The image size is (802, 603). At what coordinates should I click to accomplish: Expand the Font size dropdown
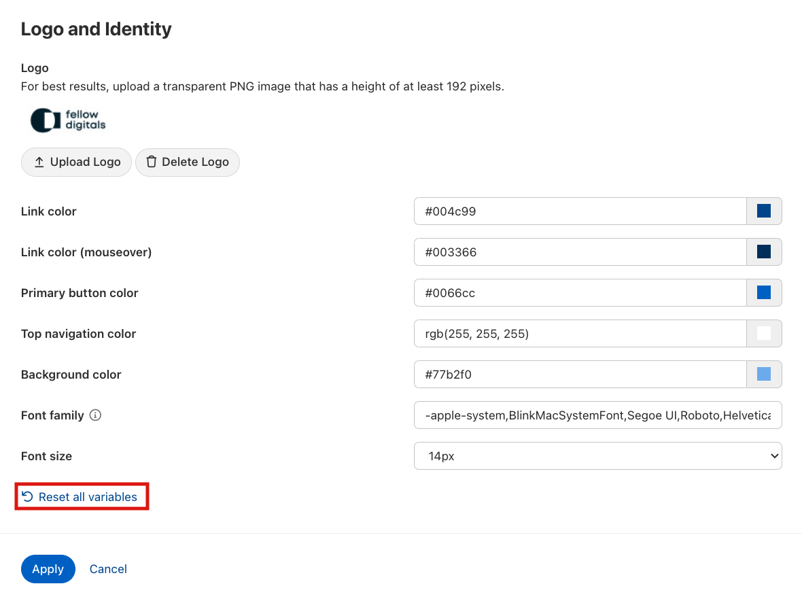(x=597, y=456)
